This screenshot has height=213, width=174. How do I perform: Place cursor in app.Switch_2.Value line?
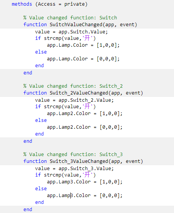click(74, 100)
